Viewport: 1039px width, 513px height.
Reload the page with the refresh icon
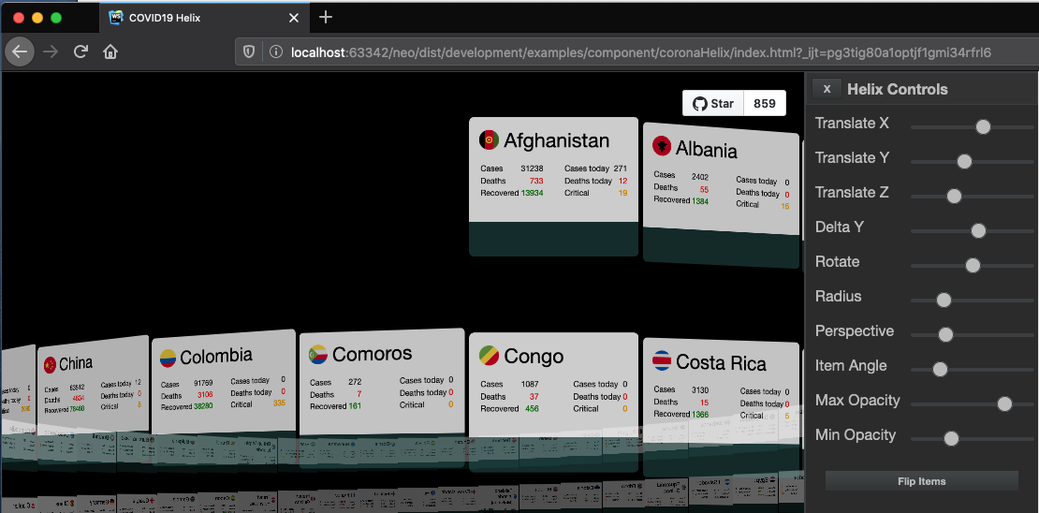(80, 51)
